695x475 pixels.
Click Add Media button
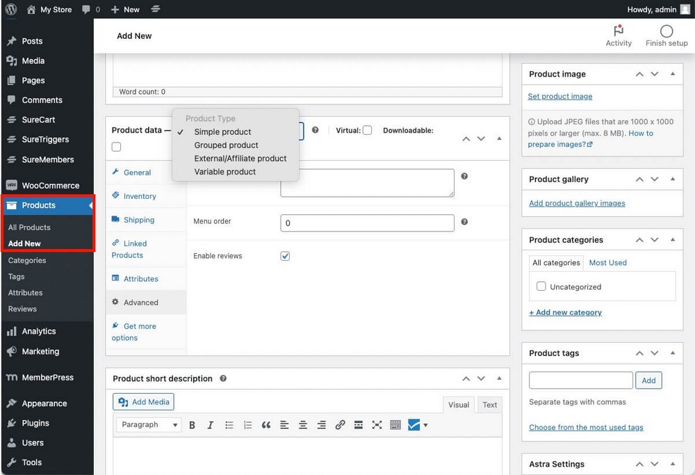(143, 402)
